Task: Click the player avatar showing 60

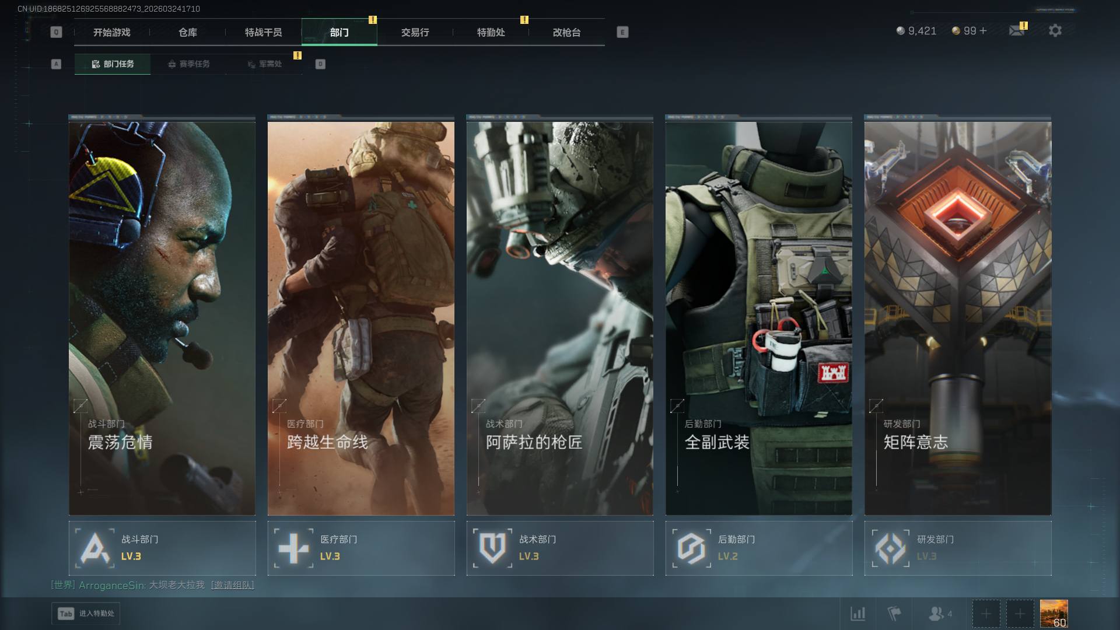Action: coord(1053,614)
